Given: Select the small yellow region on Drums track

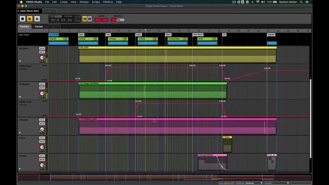Looking at the screenshot, I should pos(227,144).
